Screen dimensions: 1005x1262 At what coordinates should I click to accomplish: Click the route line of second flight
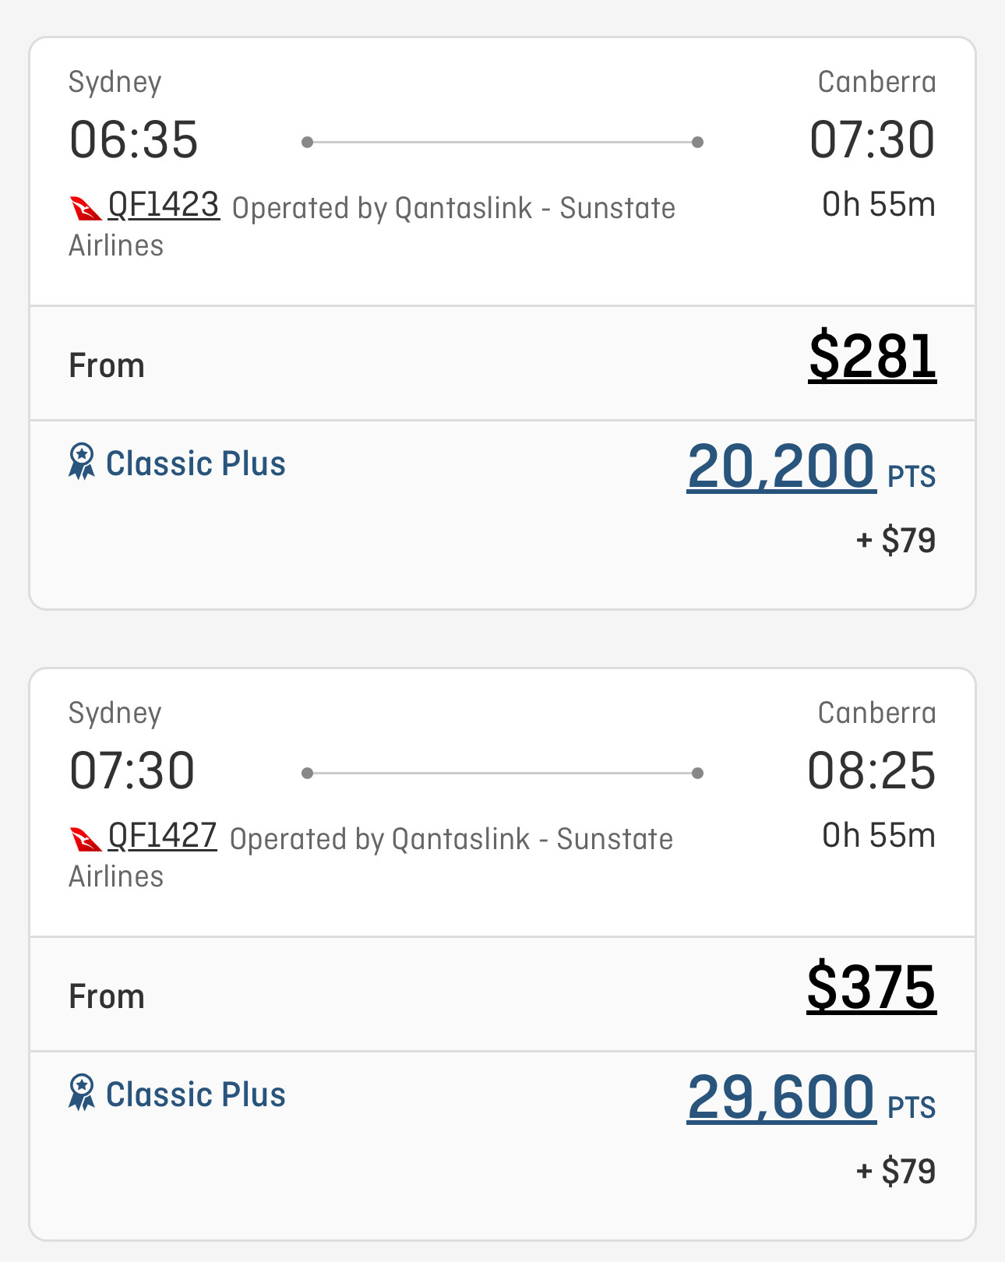[x=503, y=773]
